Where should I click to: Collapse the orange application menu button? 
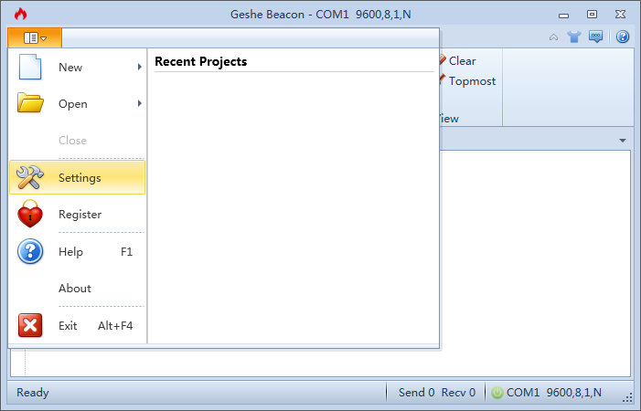pyautogui.click(x=35, y=38)
